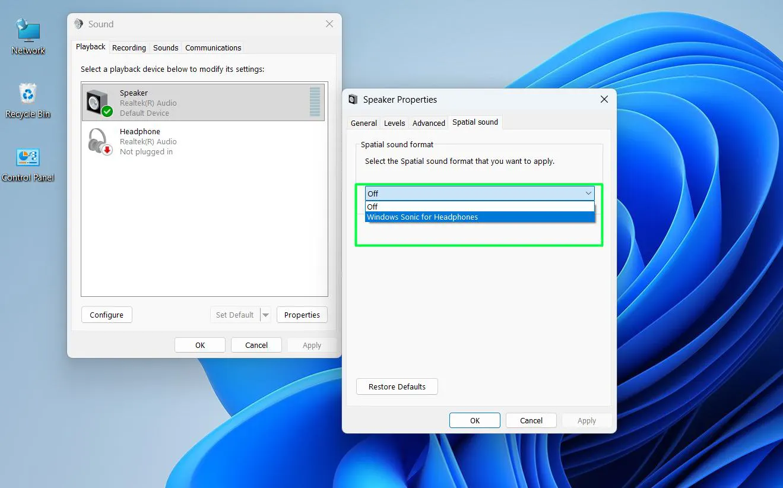Click Configure for the Speaker device
This screenshot has width=783, height=488.
106,315
